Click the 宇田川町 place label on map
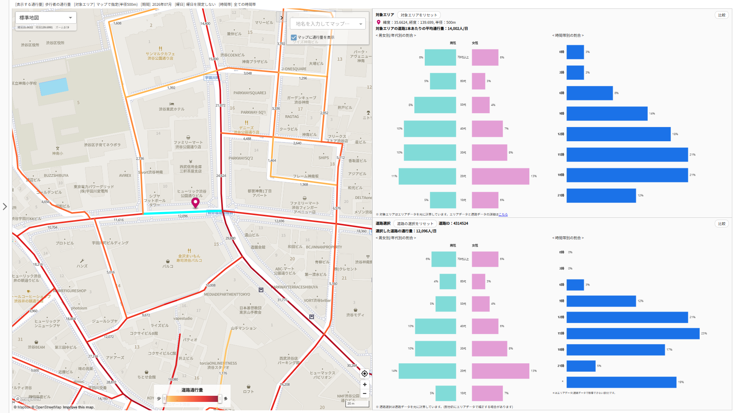The height and width of the screenshot is (413, 735). pyautogui.click(x=211, y=78)
